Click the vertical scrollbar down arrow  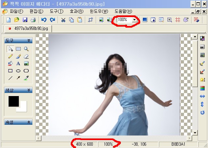195,133
